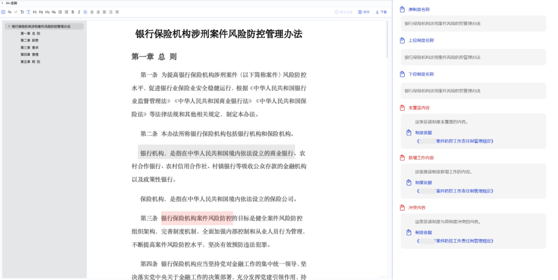Collapse the document root node in outline
558x280 pixels.
coord(9,26)
